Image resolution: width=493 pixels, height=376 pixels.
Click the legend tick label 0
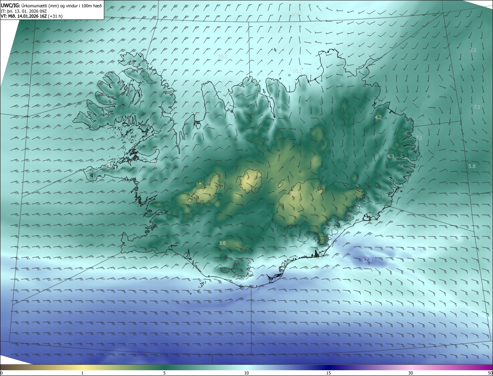2,373
